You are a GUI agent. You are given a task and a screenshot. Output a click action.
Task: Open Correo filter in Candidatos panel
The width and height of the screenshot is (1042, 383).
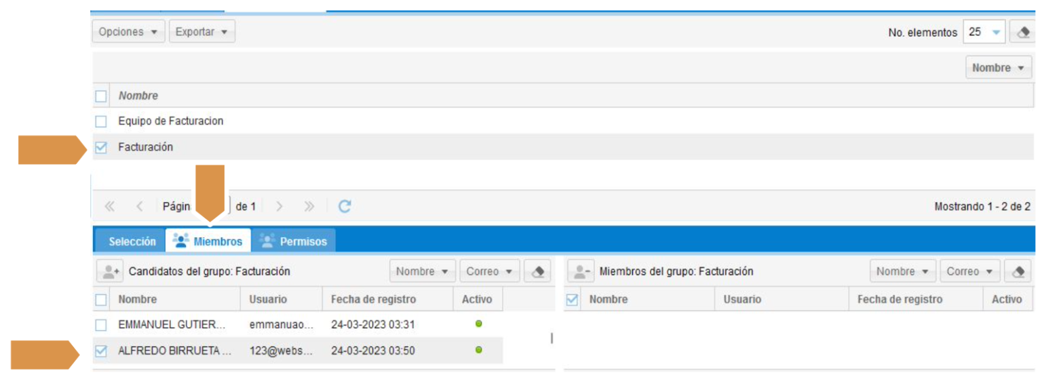tap(490, 271)
